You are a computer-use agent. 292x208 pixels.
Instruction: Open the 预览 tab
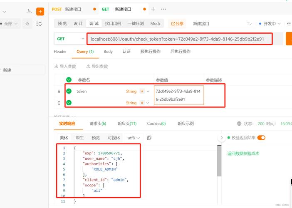point(62,24)
